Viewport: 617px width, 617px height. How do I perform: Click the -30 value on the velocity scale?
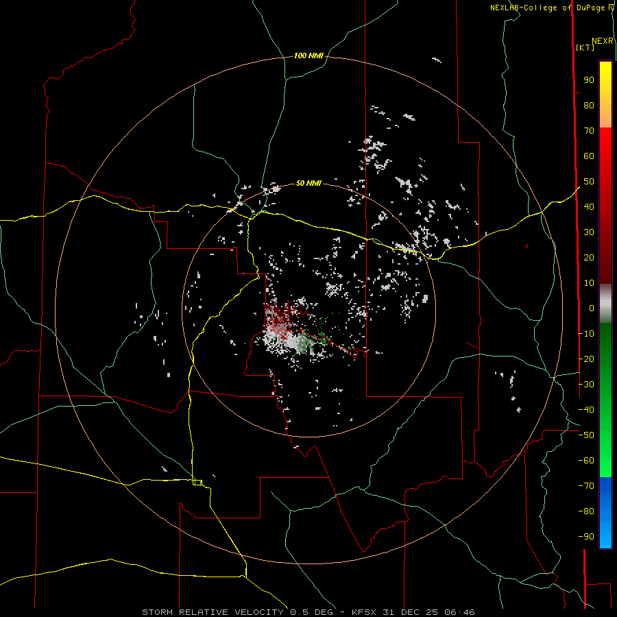tap(586, 385)
